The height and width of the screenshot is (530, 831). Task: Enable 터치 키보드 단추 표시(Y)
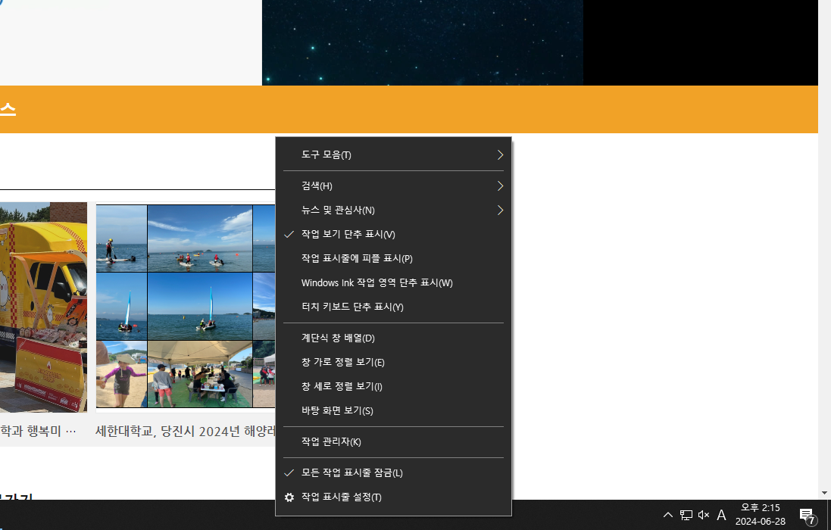tap(351, 307)
